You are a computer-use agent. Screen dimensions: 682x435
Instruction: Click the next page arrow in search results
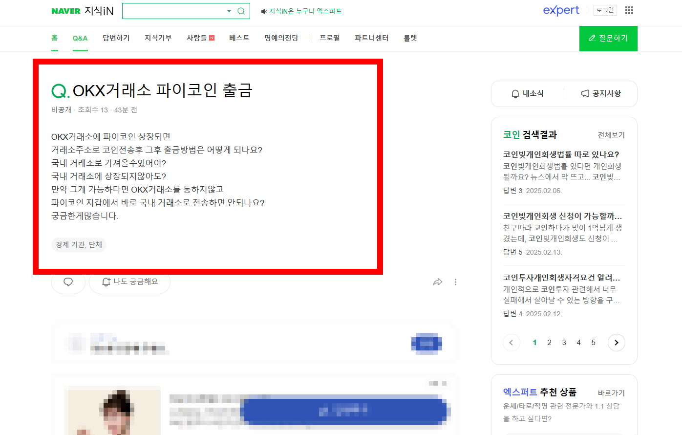[617, 343]
